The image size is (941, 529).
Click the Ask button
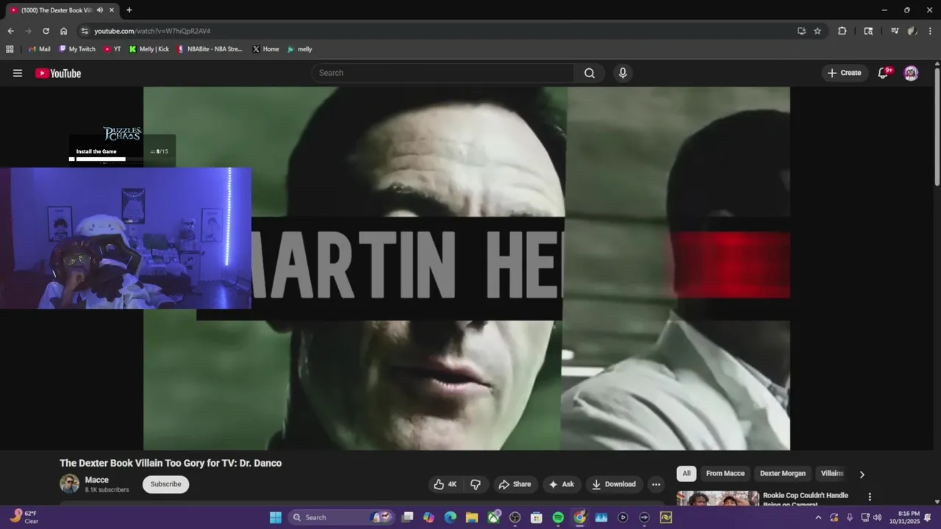coord(562,484)
